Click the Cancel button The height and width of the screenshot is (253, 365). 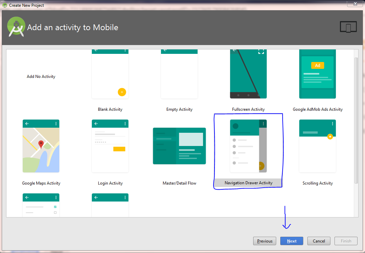319,241
